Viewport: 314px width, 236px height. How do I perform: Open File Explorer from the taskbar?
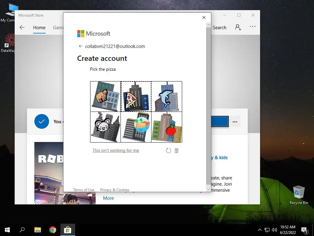37,230
